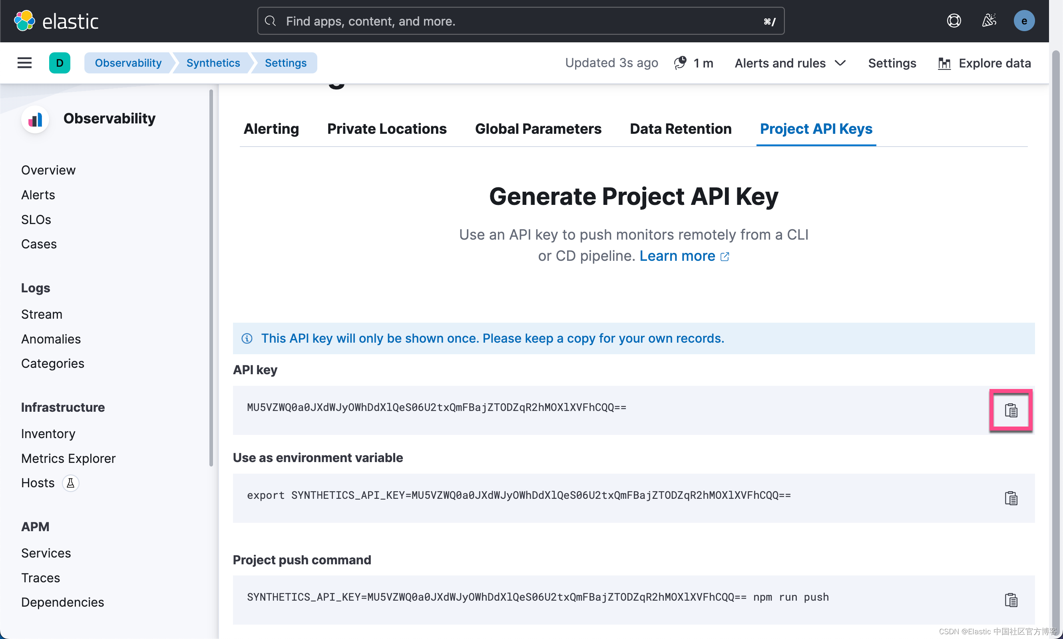Screen dimensions: 1063x639
Task: Open the Global Parameters tab
Action: [x=538, y=129]
